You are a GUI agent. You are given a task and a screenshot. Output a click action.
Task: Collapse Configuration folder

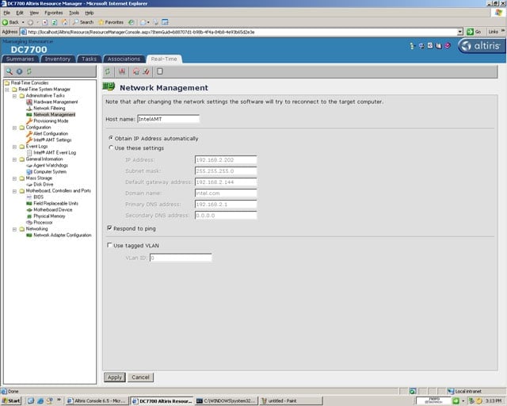tap(14, 128)
